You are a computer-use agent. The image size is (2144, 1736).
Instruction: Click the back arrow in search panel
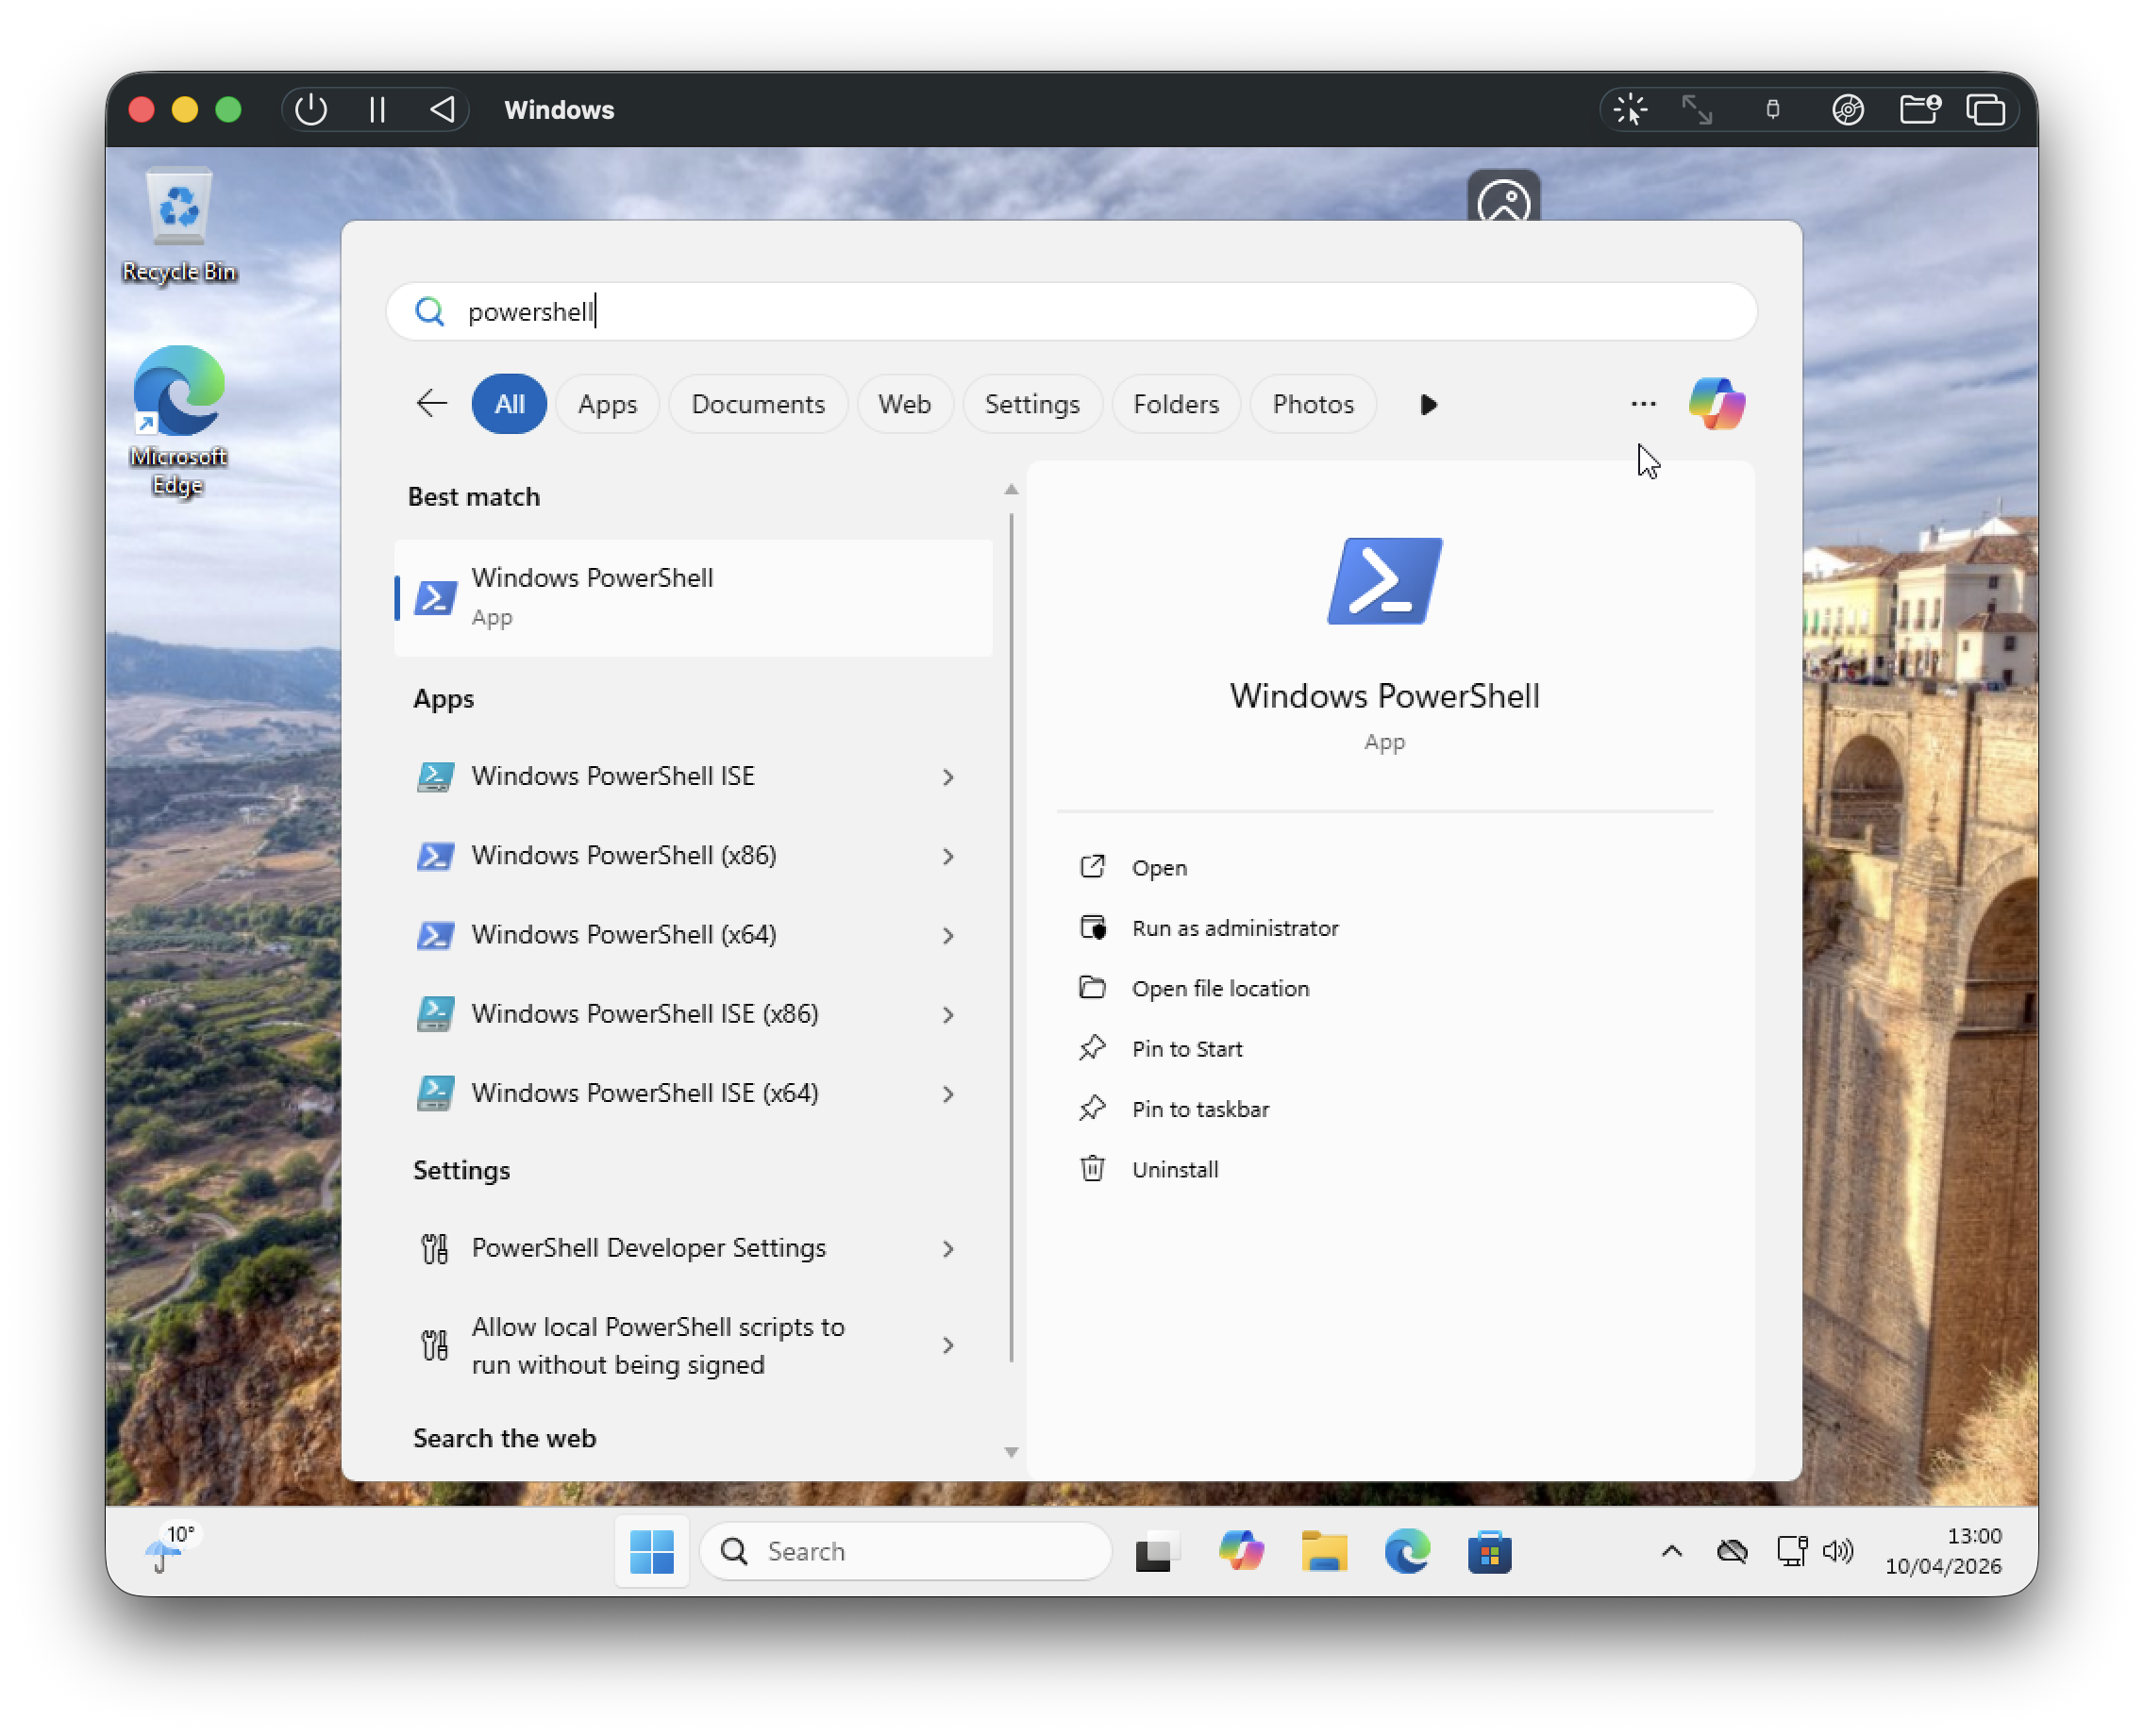pos(432,404)
